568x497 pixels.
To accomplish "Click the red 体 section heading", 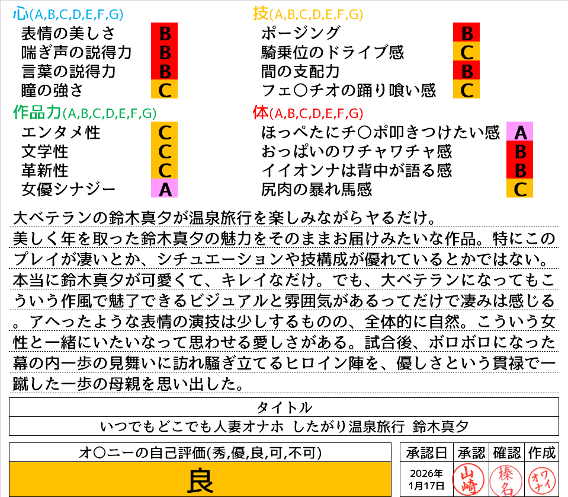I will (x=261, y=112).
